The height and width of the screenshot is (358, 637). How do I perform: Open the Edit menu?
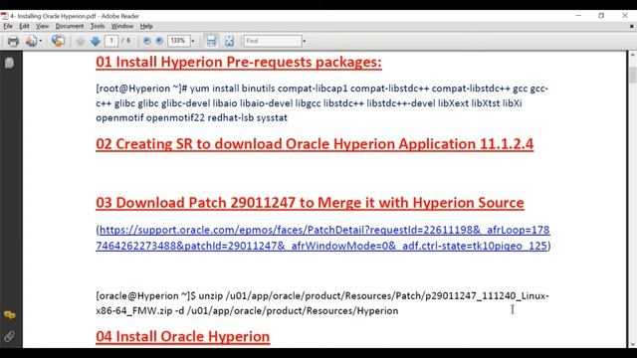[x=24, y=26]
